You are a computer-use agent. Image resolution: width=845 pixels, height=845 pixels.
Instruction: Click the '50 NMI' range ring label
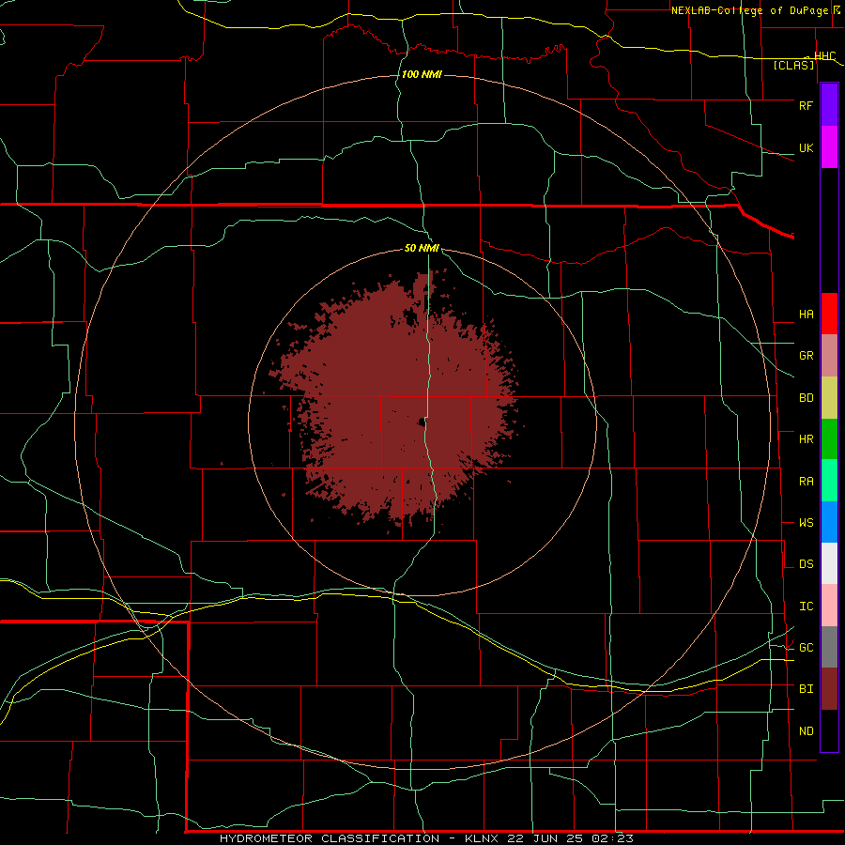point(422,248)
